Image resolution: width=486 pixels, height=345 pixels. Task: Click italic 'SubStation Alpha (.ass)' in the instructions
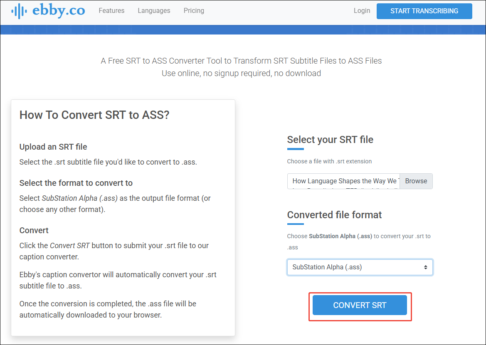tap(80, 198)
